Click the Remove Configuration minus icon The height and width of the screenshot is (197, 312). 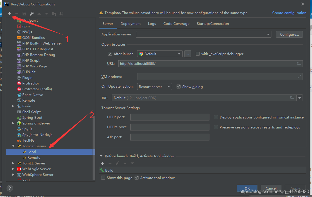coord(17,14)
